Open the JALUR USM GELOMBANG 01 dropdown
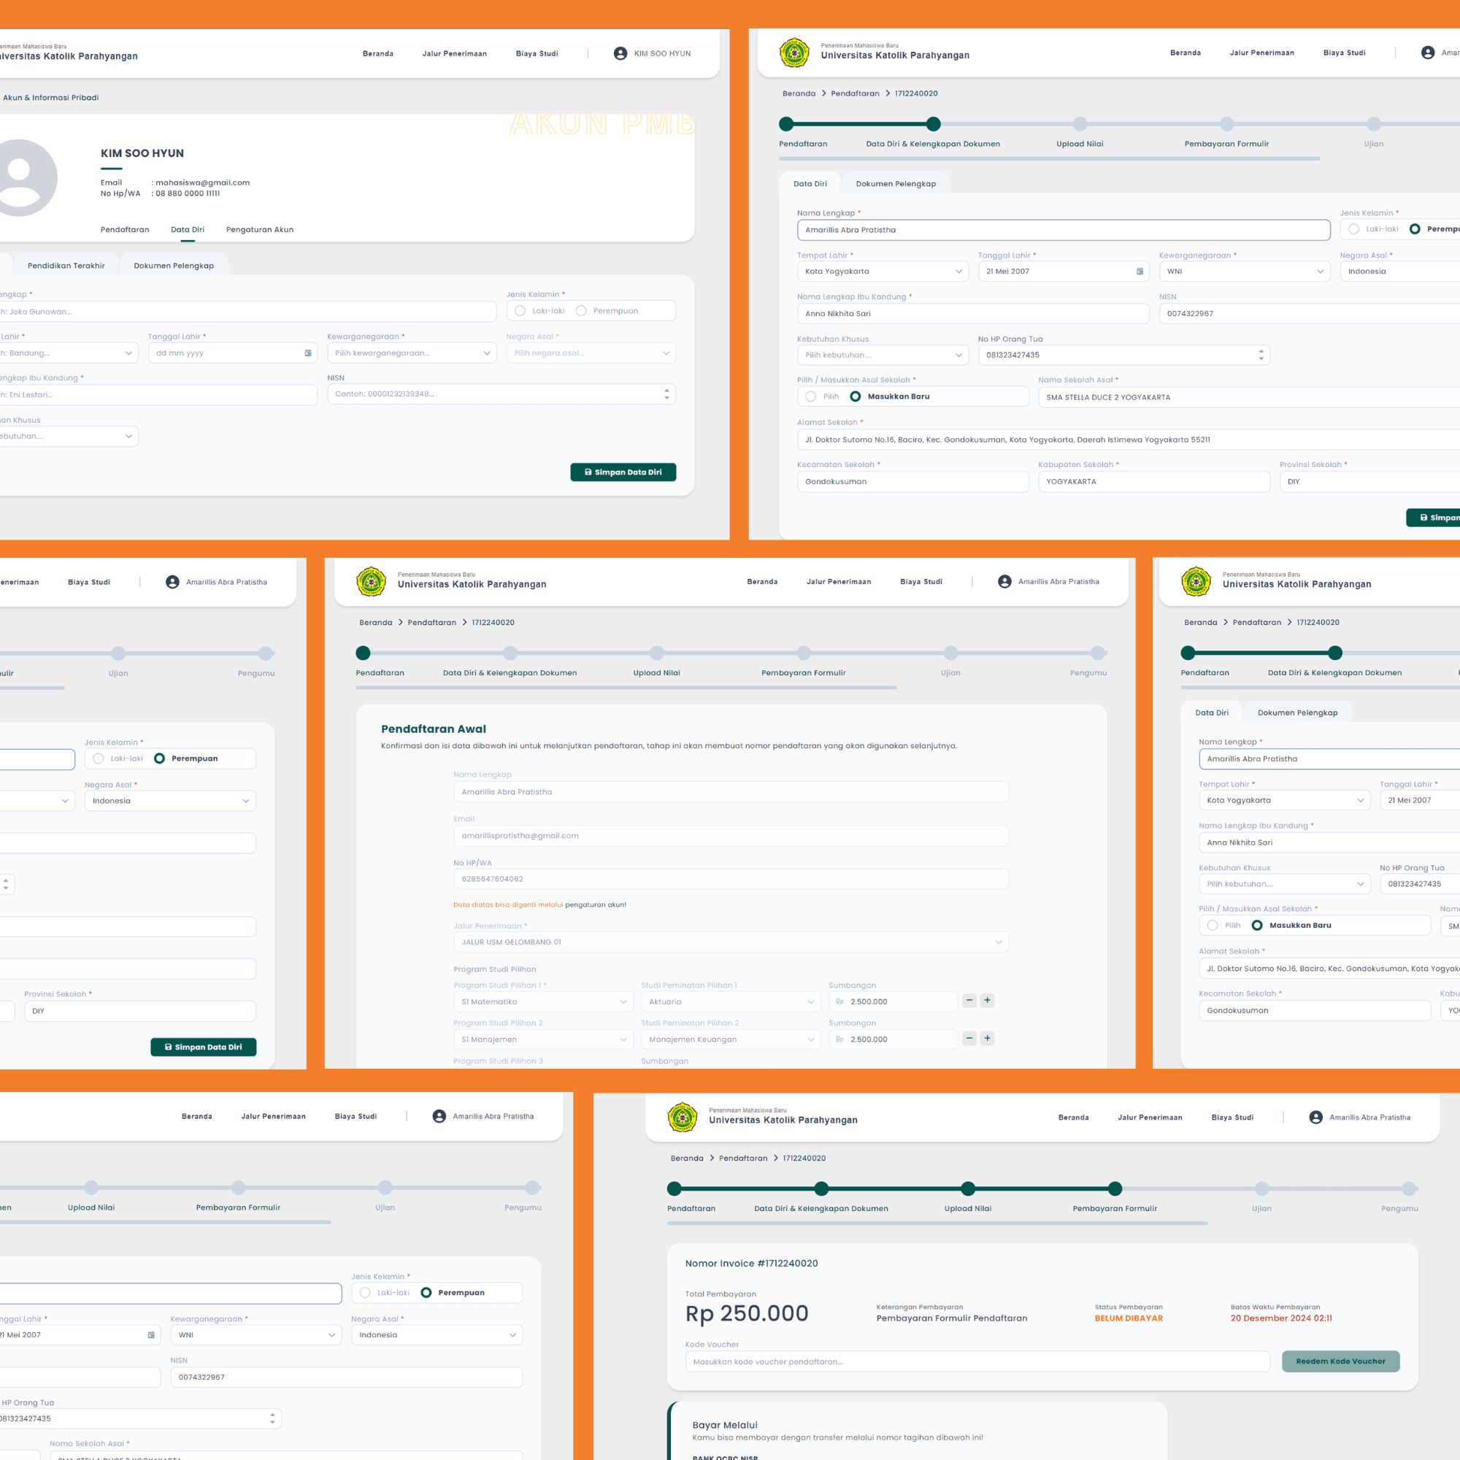 [x=731, y=942]
